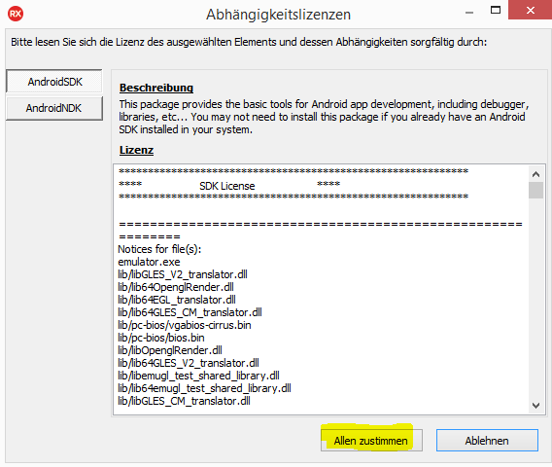Click the Abhängigkeitslizenzen window title
552x467 pixels.
pyautogui.click(x=279, y=15)
